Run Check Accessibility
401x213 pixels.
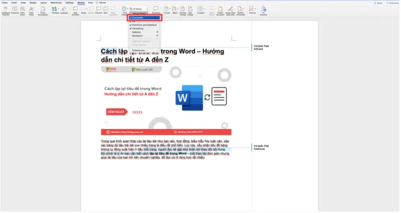(43, 11)
